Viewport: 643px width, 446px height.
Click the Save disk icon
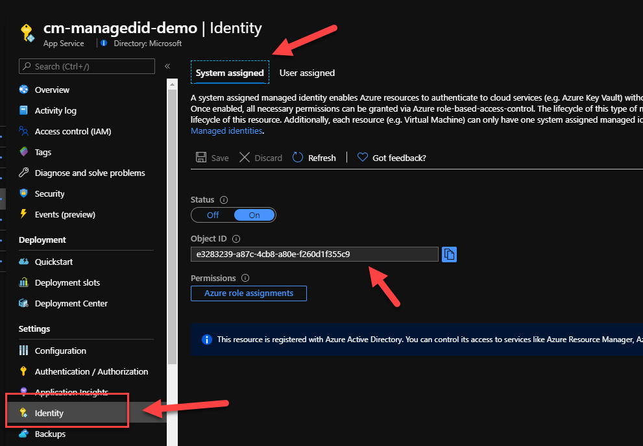click(201, 158)
